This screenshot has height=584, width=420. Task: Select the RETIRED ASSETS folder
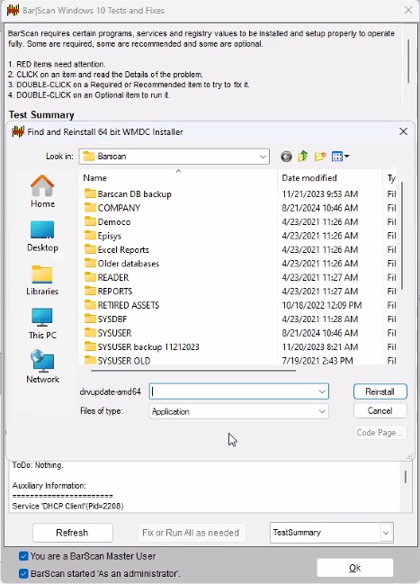(x=128, y=305)
